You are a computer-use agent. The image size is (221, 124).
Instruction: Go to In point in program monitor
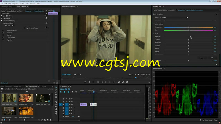click(x=98, y=82)
